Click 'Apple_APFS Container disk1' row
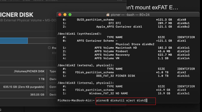The height and width of the screenshot is (112, 202). (x=119, y=27)
